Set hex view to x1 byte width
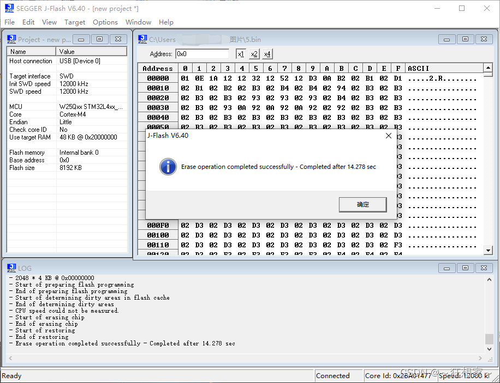Viewport: 500px width, 383px height. click(x=241, y=54)
